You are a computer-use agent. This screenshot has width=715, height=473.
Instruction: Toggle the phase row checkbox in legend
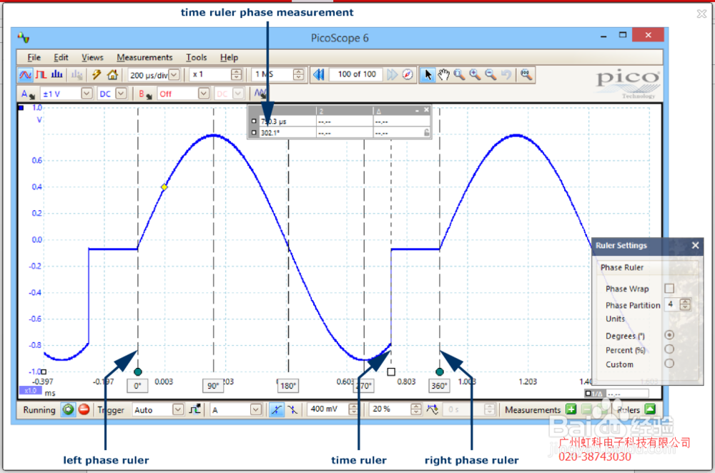[254, 133]
